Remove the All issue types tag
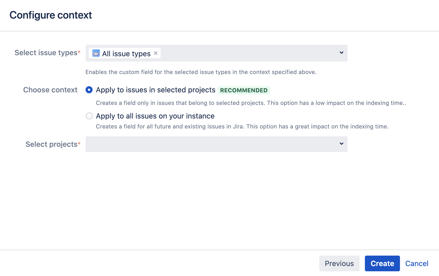The width and height of the screenshot is (439, 276). (x=156, y=53)
